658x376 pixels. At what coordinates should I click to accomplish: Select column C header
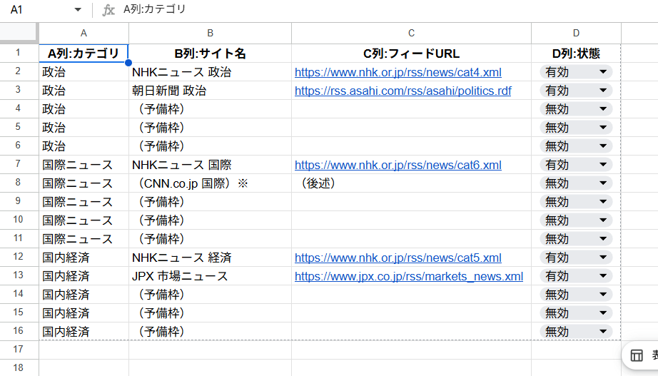(x=411, y=33)
